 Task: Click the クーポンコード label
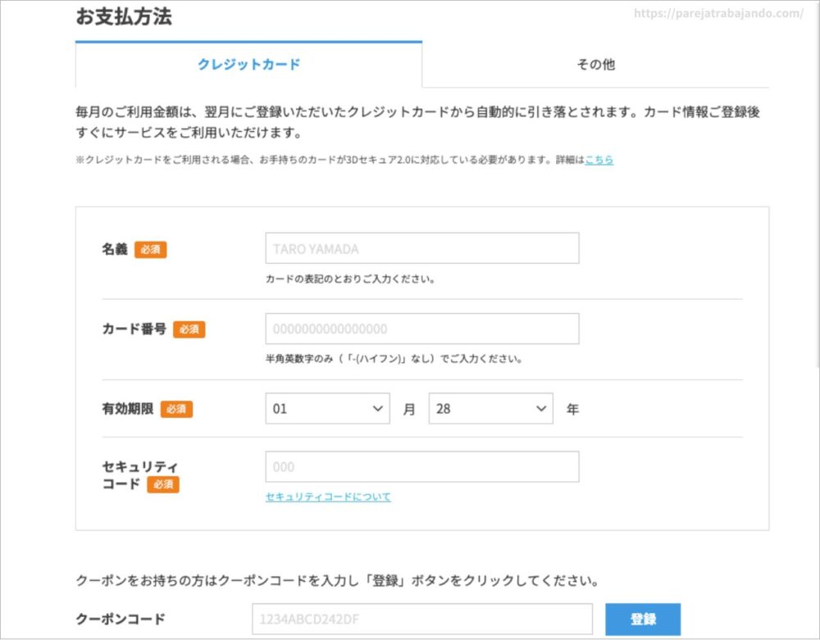pyautogui.click(x=121, y=619)
